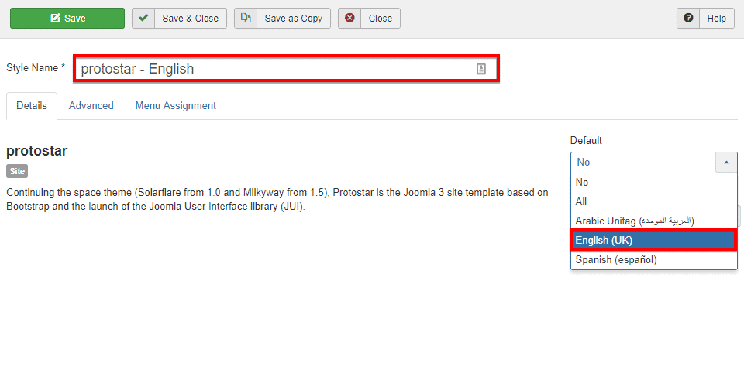
Task: Click the Help question mark icon
Action: pos(688,18)
